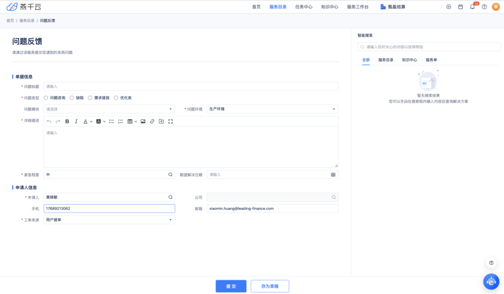Choose the 需求提报 radio button

(90, 98)
